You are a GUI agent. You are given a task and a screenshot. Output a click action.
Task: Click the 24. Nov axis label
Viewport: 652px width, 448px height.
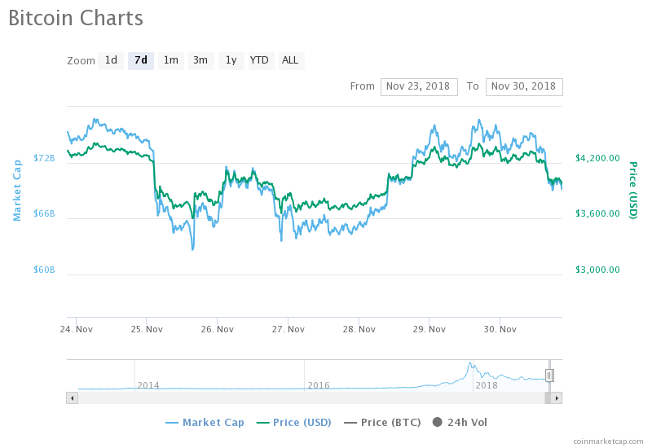(x=77, y=330)
